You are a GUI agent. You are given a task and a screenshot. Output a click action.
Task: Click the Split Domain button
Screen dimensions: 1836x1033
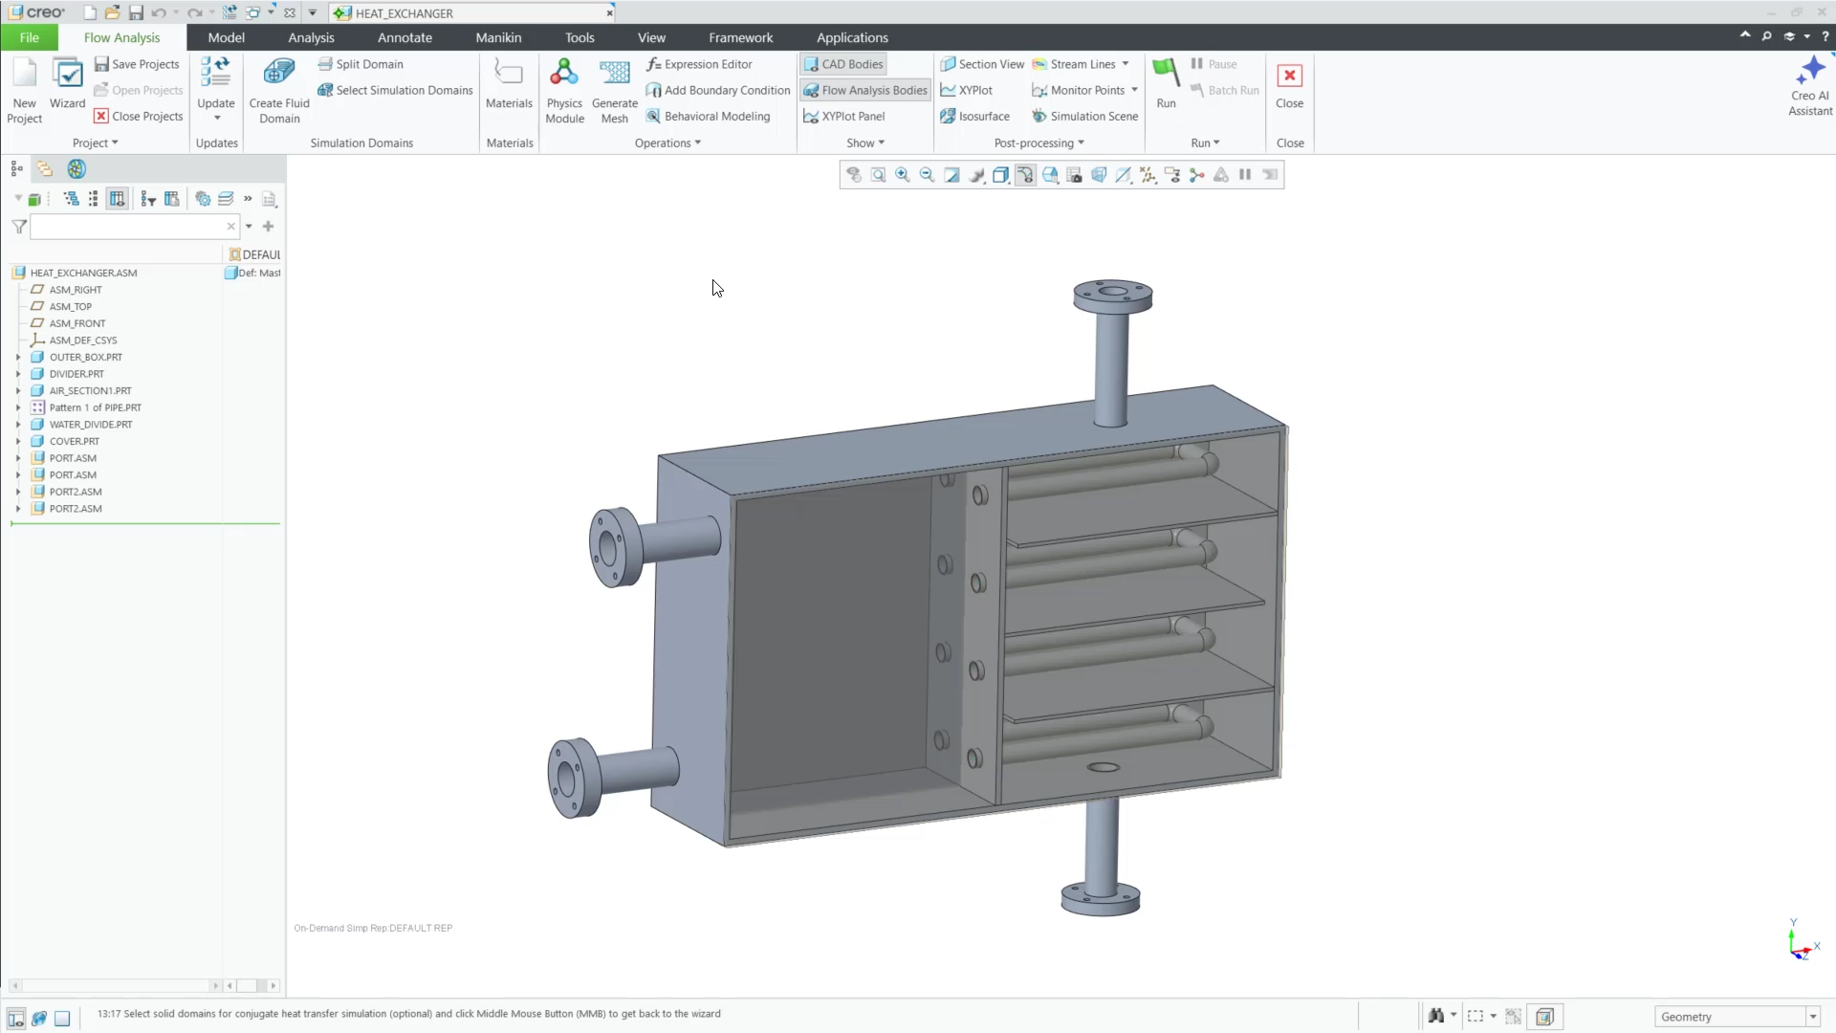[361, 64]
